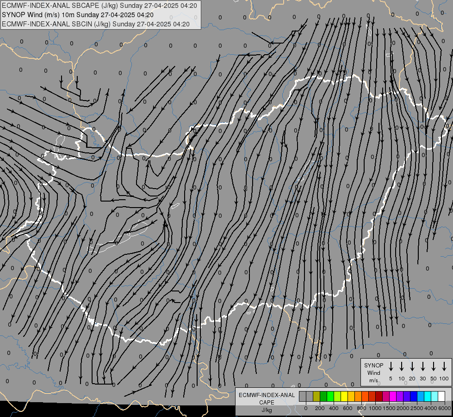Viewport: 453px width, 417px height.
Task: Click the '100' wind speed legend number
Action: [x=444, y=379]
